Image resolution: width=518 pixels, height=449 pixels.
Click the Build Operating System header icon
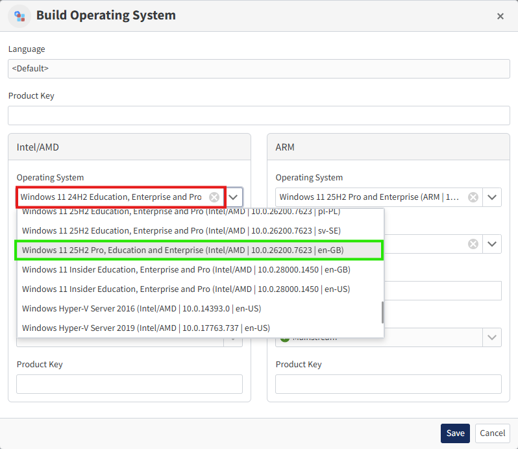(19, 16)
